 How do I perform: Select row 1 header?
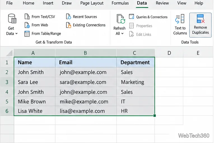(x=7, y=62)
